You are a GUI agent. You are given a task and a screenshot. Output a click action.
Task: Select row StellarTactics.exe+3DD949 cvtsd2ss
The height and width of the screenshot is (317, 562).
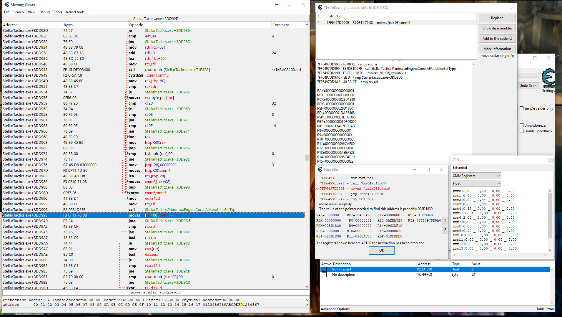[153, 75]
